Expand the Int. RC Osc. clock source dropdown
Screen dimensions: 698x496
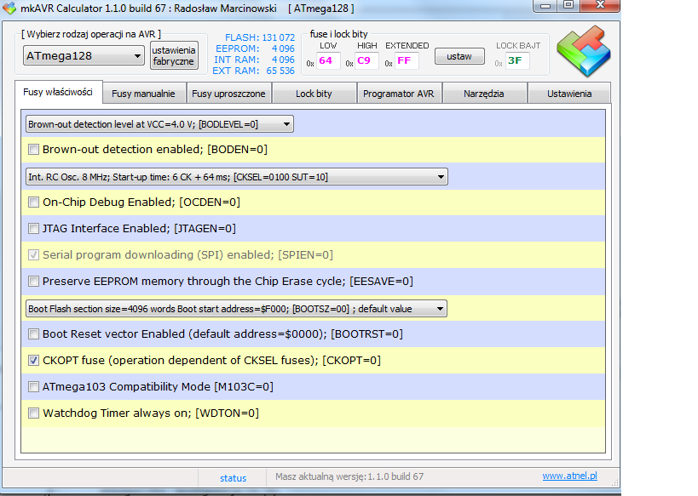pos(237,177)
